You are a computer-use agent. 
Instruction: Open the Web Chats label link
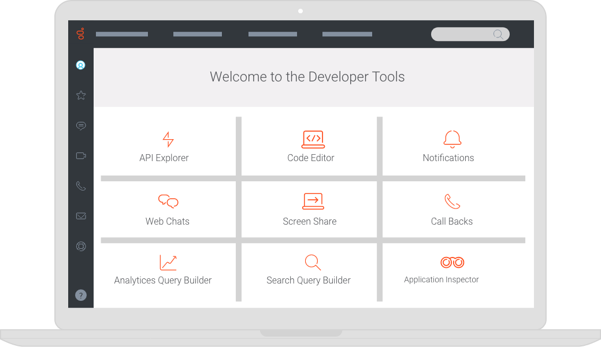coord(168,221)
